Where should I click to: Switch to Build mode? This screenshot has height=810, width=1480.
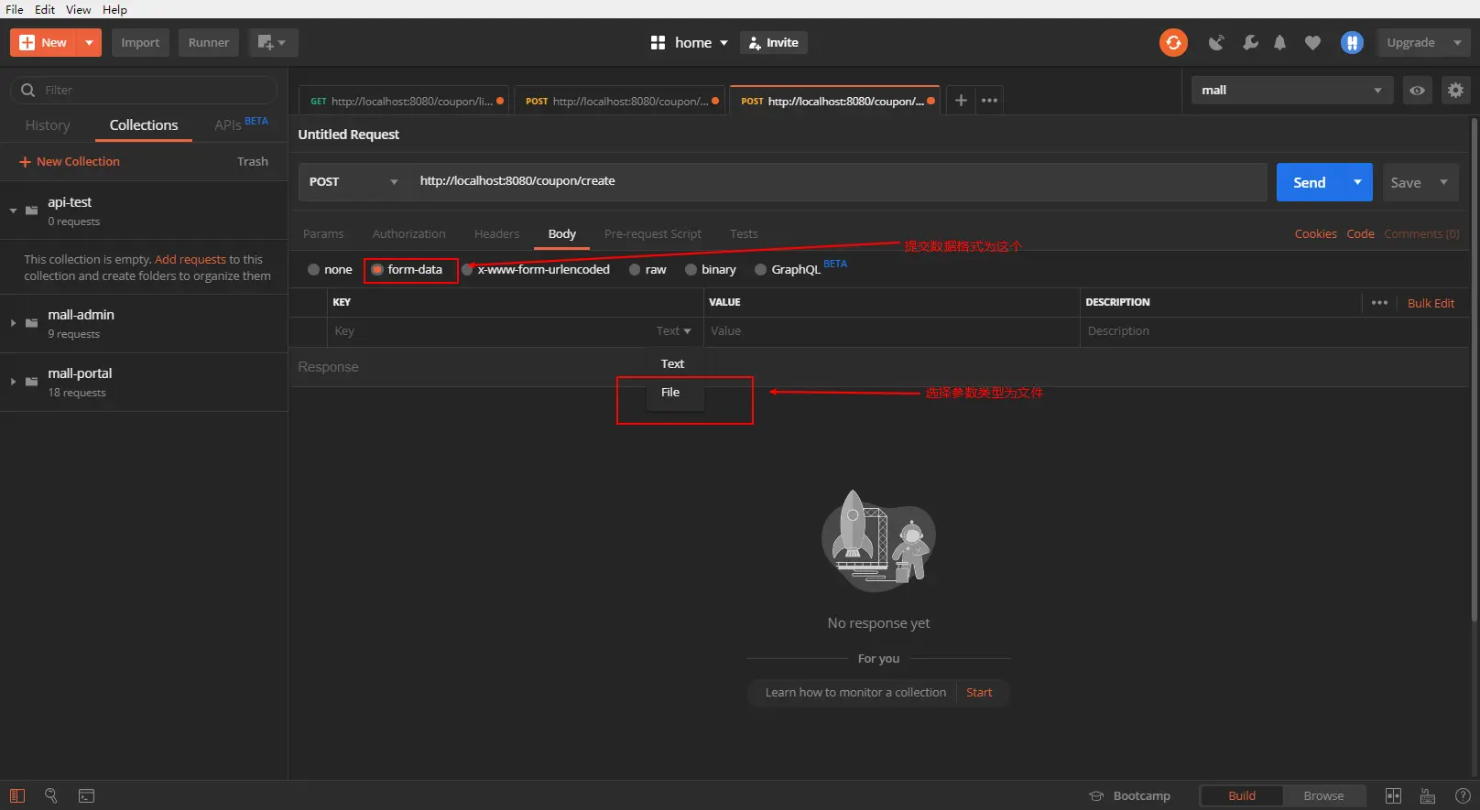click(x=1242, y=795)
